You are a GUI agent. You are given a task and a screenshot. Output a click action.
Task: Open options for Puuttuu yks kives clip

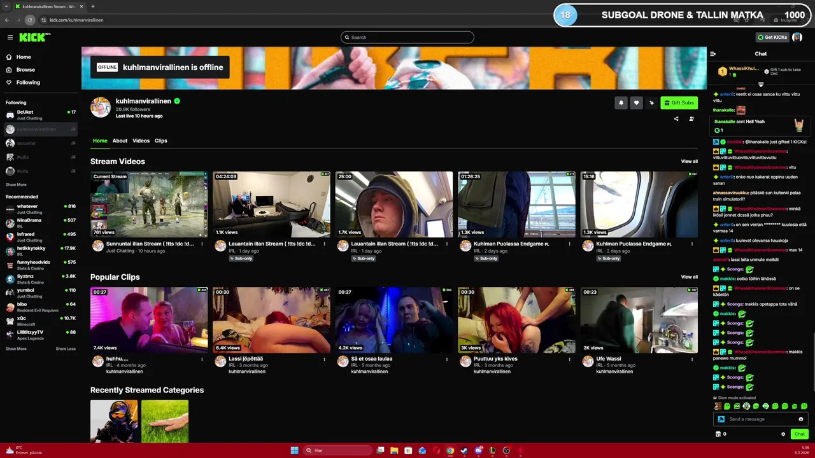(x=570, y=359)
